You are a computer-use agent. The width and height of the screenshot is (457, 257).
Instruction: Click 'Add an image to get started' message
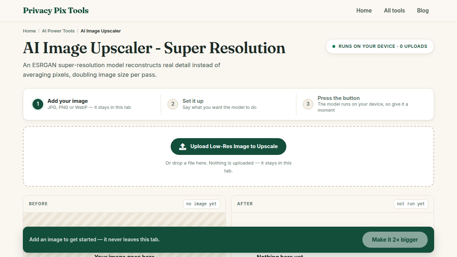pos(95,240)
